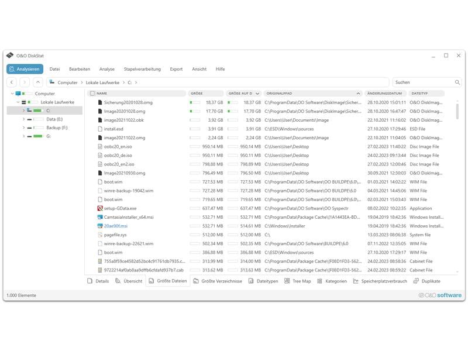Click the O&O software logo link
Image resolution: width=468 pixels, height=351 pixels.
tap(440, 295)
